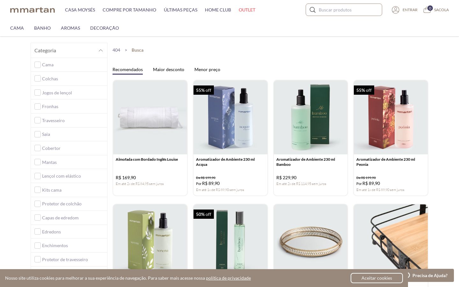Open COMPRE POR TAMANHO menu
459x287 pixels.
click(x=129, y=10)
